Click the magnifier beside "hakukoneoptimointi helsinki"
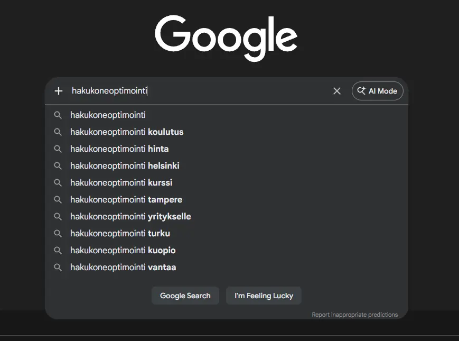Viewport: 459px width, 341px height. tap(58, 165)
